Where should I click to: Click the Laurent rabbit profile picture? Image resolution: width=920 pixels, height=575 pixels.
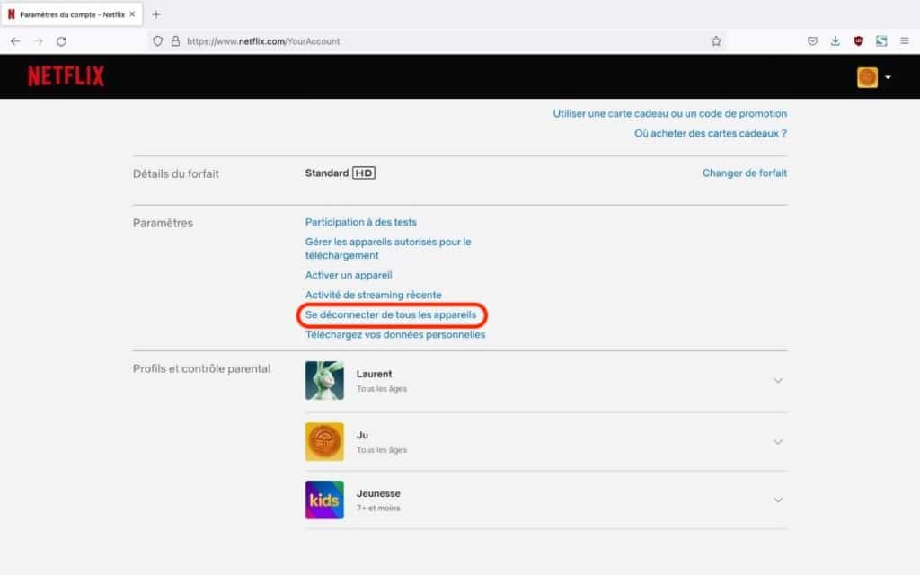[x=324, y=381]
